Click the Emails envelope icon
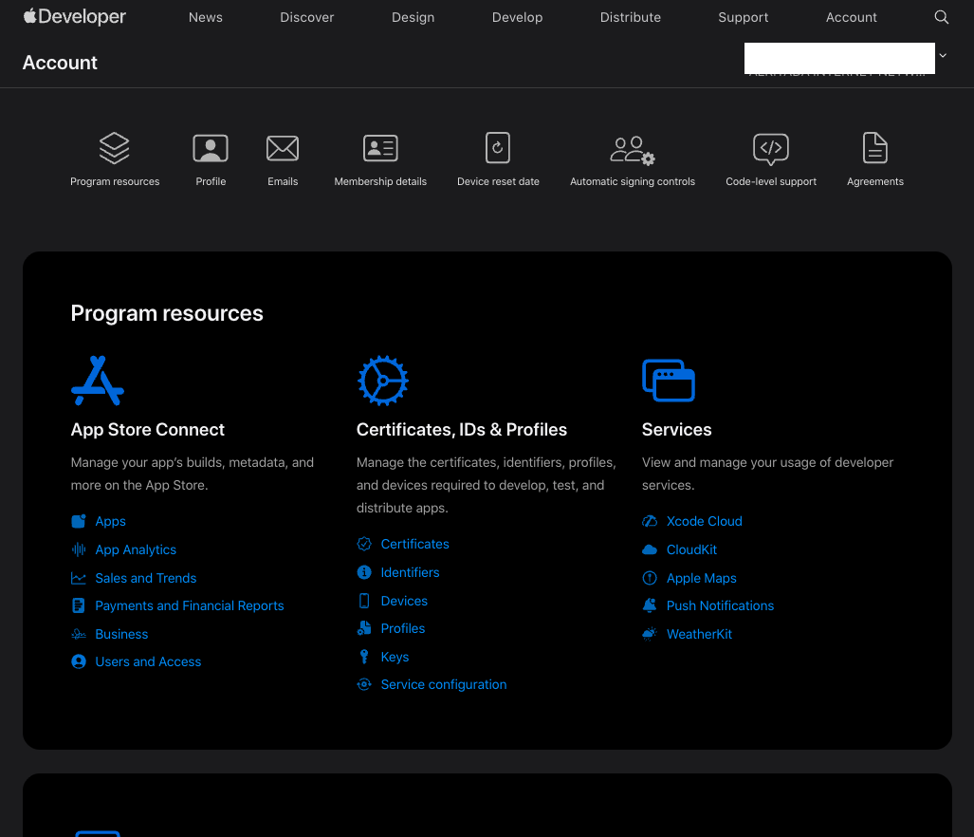This screenshot has width=974, height=837. coord(283,149)
